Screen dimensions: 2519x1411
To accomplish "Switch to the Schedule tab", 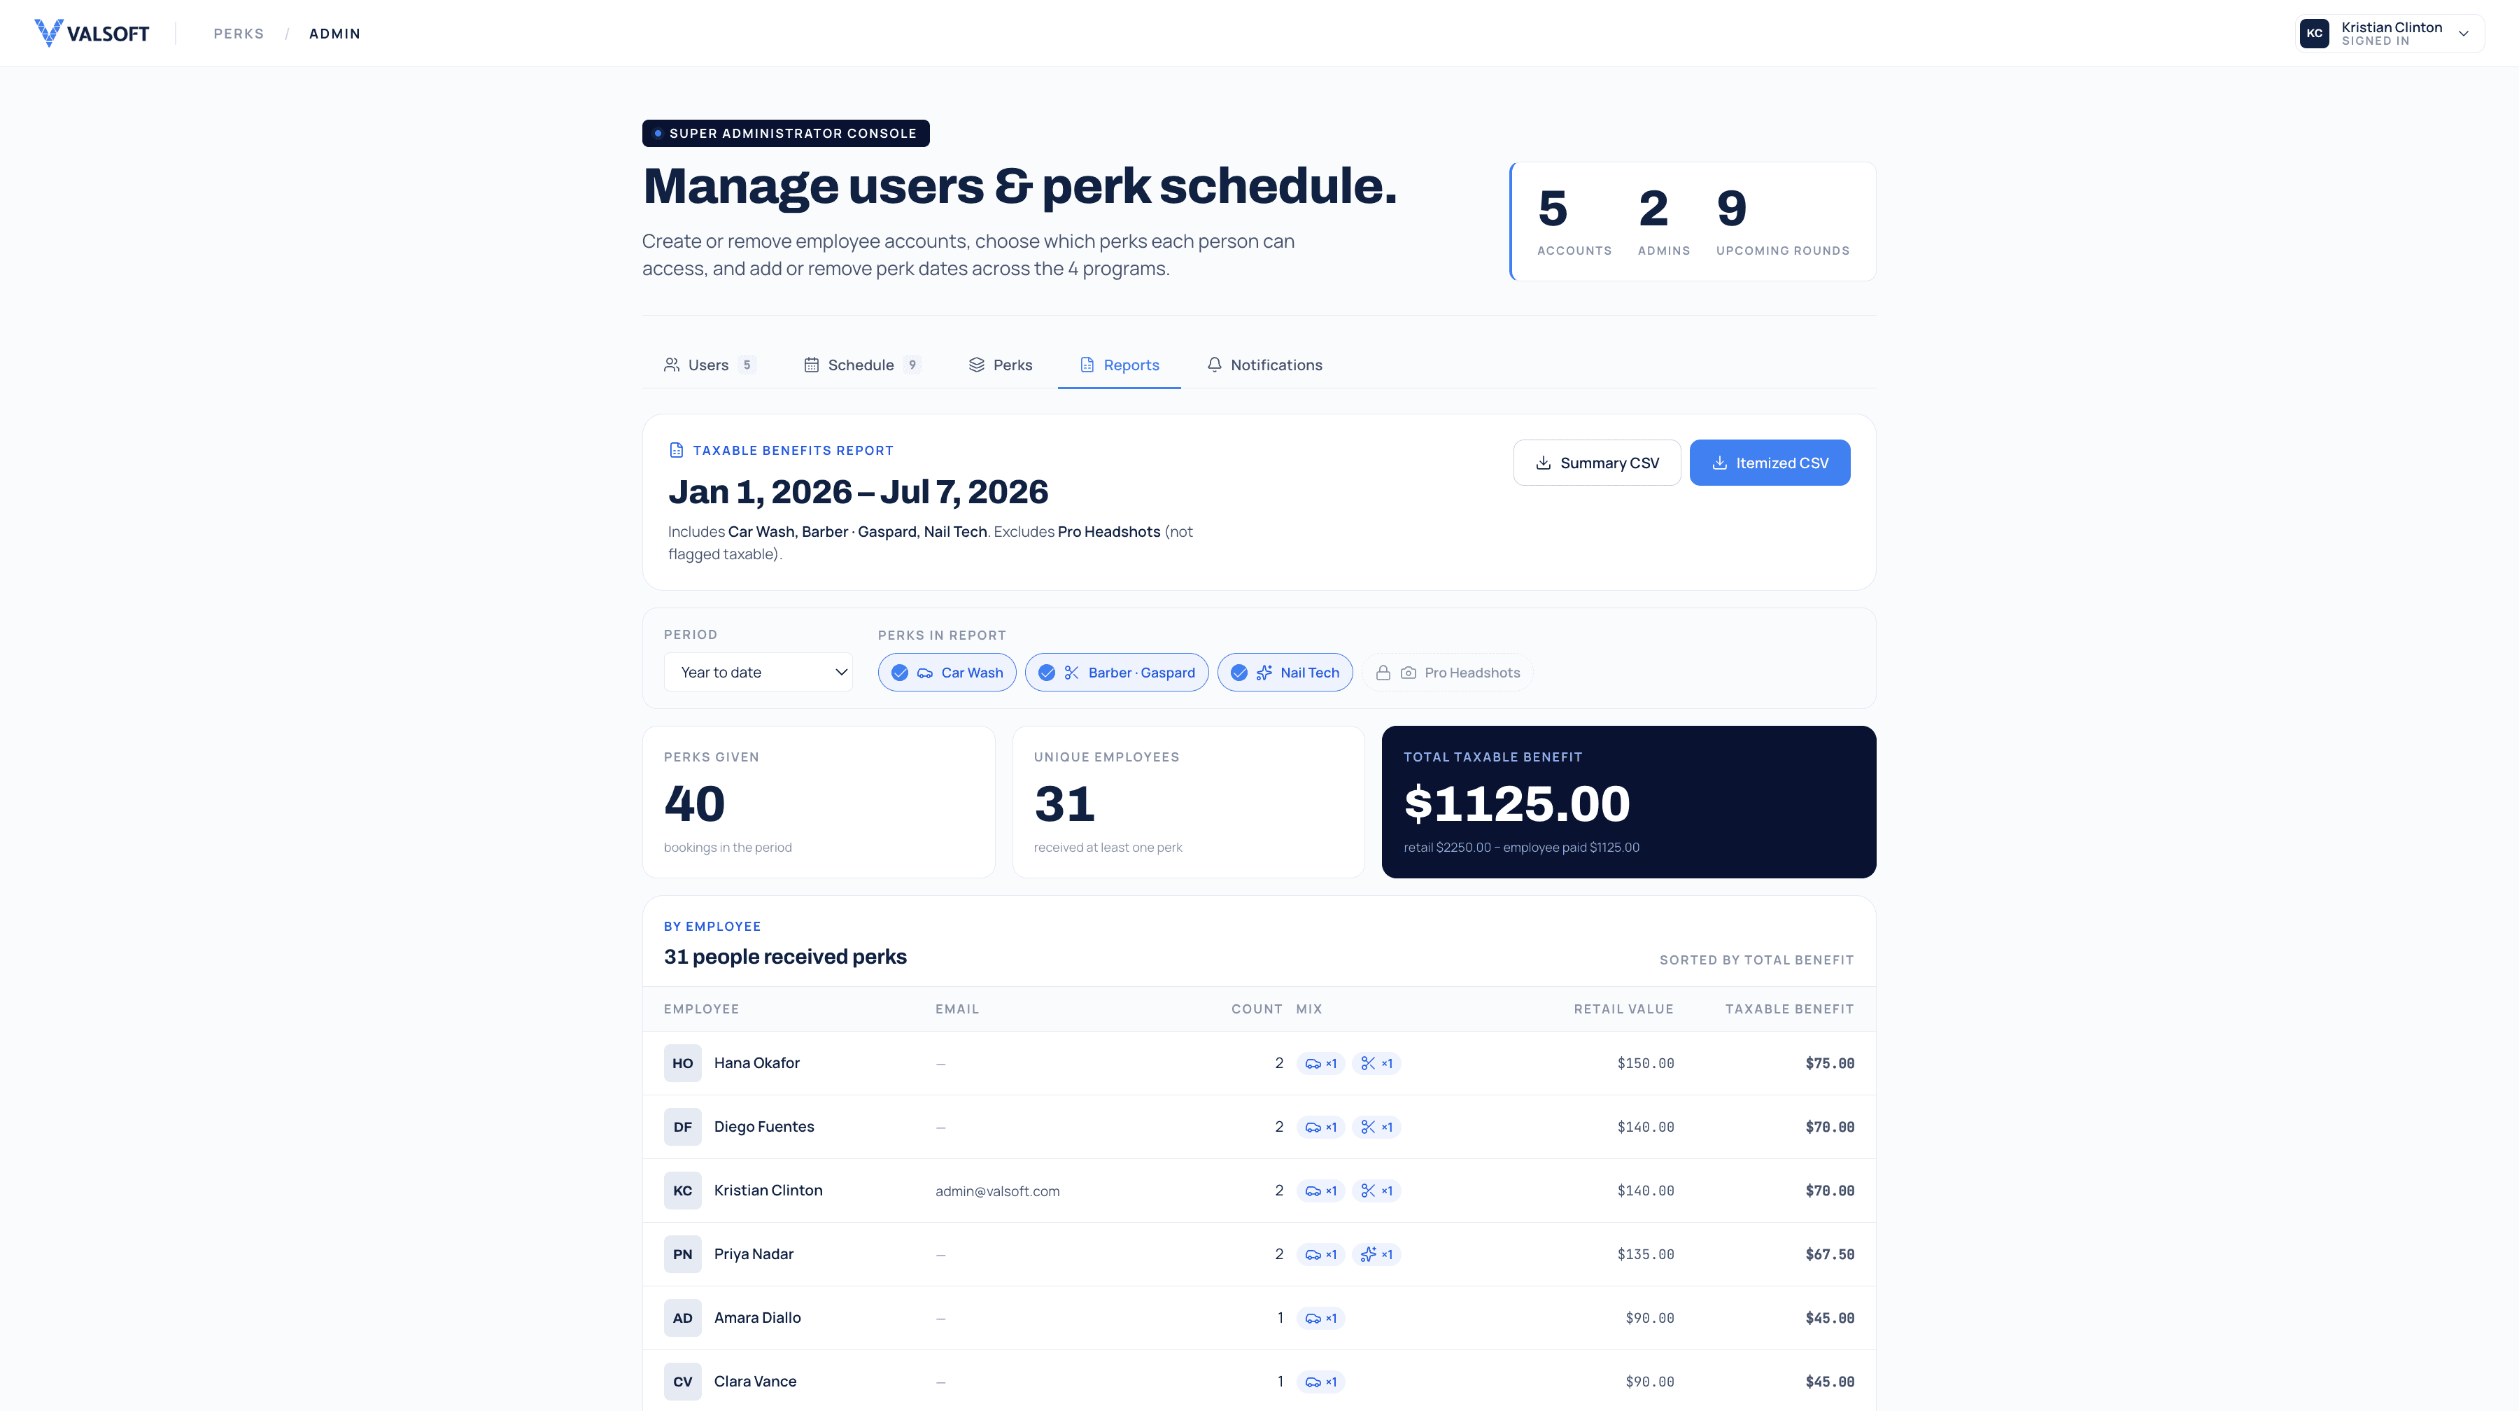I will [x=861, y=365].
